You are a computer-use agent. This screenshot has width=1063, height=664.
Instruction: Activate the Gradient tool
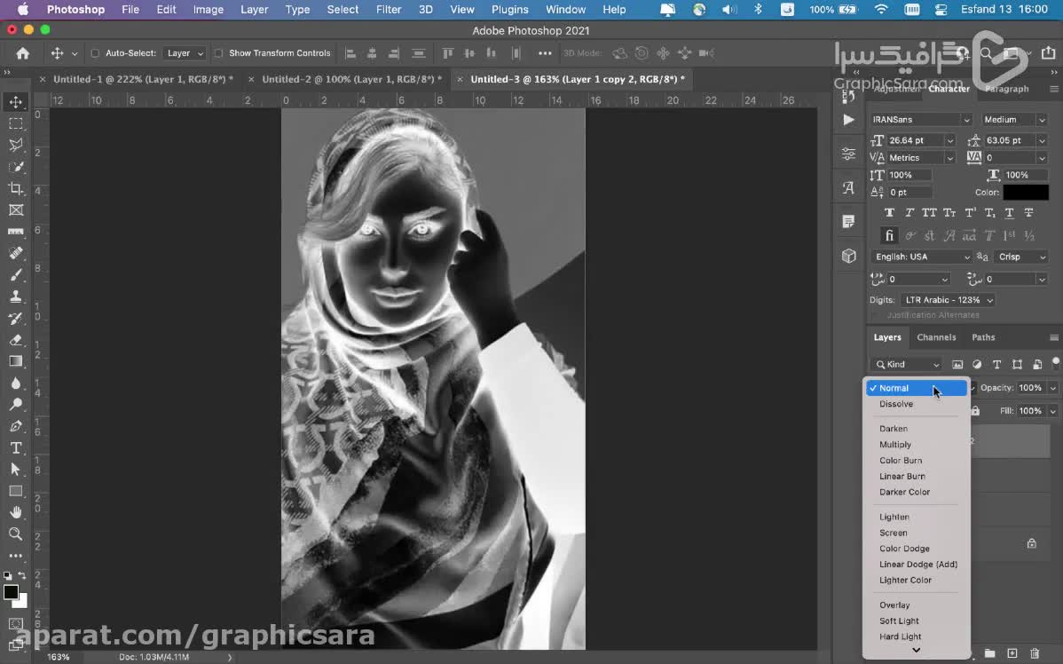(x=15, y=361)
